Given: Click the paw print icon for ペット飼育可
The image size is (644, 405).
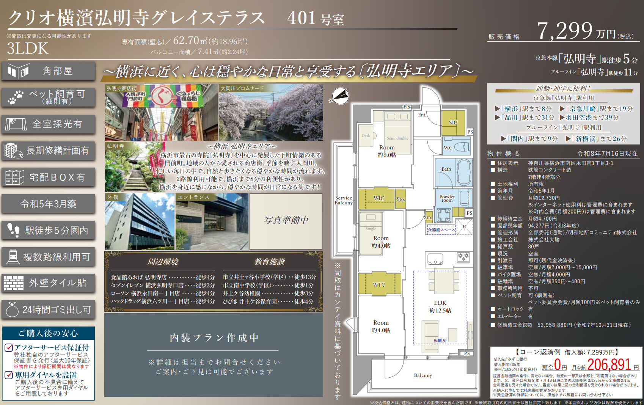Looking at the screenshot, I should point(16,97).
